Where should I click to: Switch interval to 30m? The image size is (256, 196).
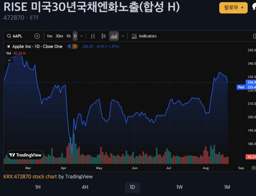tap(59, 36)
